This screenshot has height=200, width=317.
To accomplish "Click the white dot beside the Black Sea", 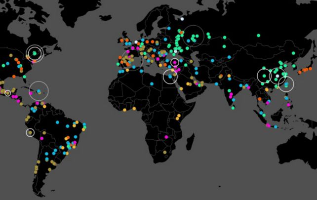I will click(x=175, y=51).
